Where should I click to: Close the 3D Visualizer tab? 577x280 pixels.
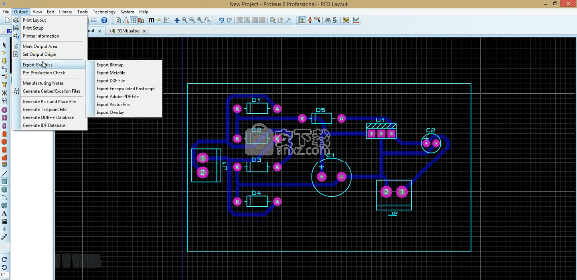point(144,31)
